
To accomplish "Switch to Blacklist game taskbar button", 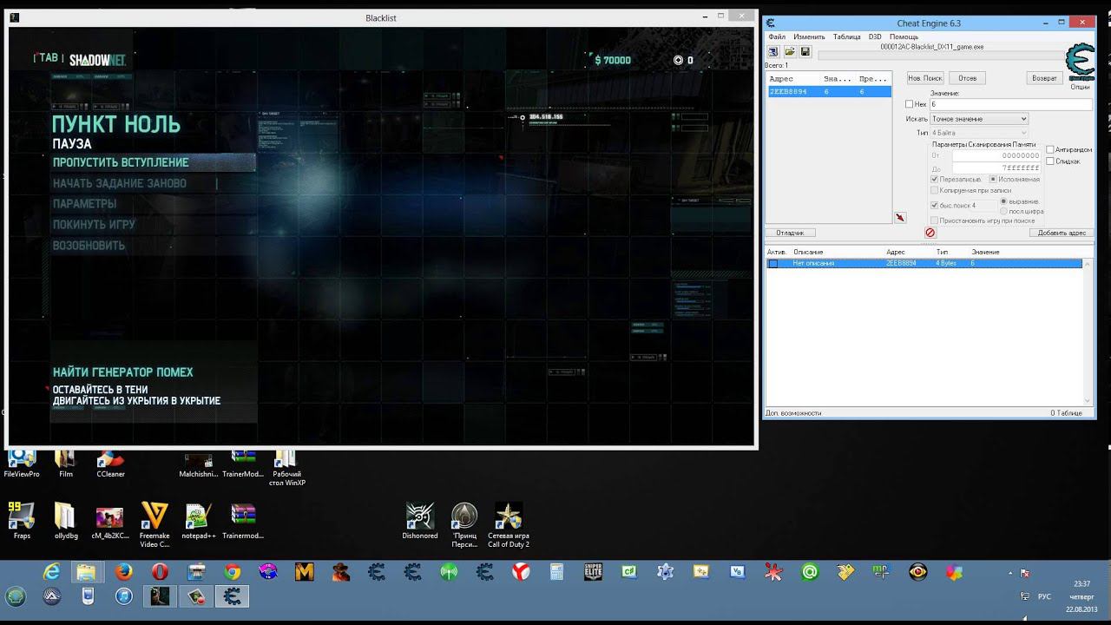I will tap(160, 596).
